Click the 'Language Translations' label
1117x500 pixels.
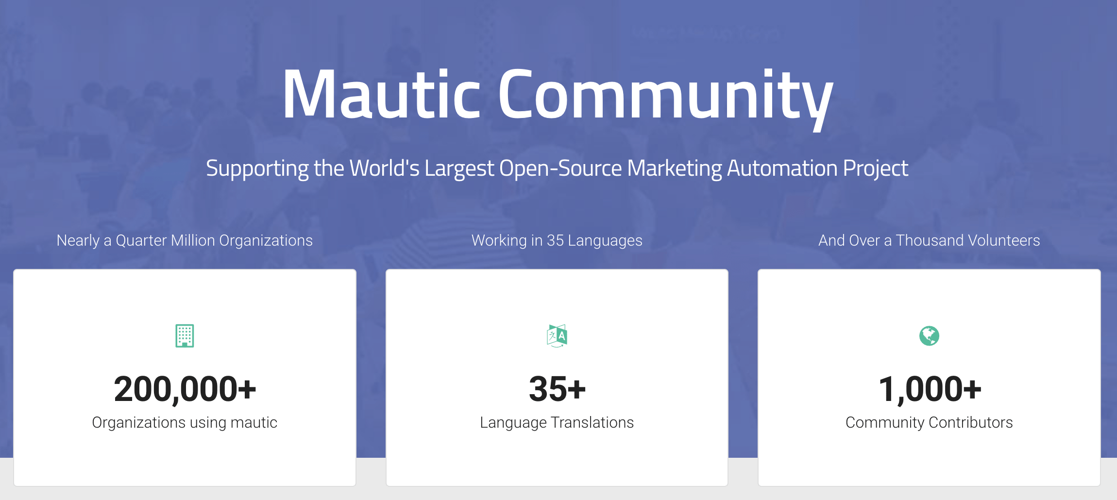click(557, 422)
